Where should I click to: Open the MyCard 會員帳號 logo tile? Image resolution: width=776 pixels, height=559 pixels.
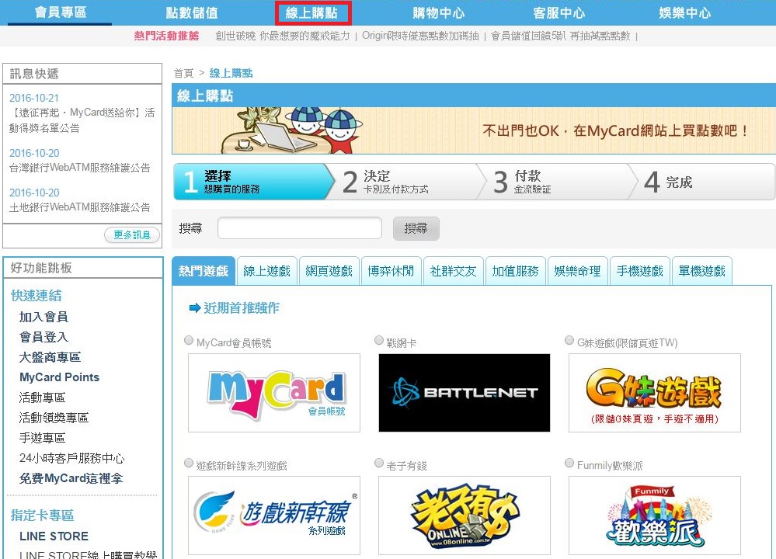coord(274,393)
